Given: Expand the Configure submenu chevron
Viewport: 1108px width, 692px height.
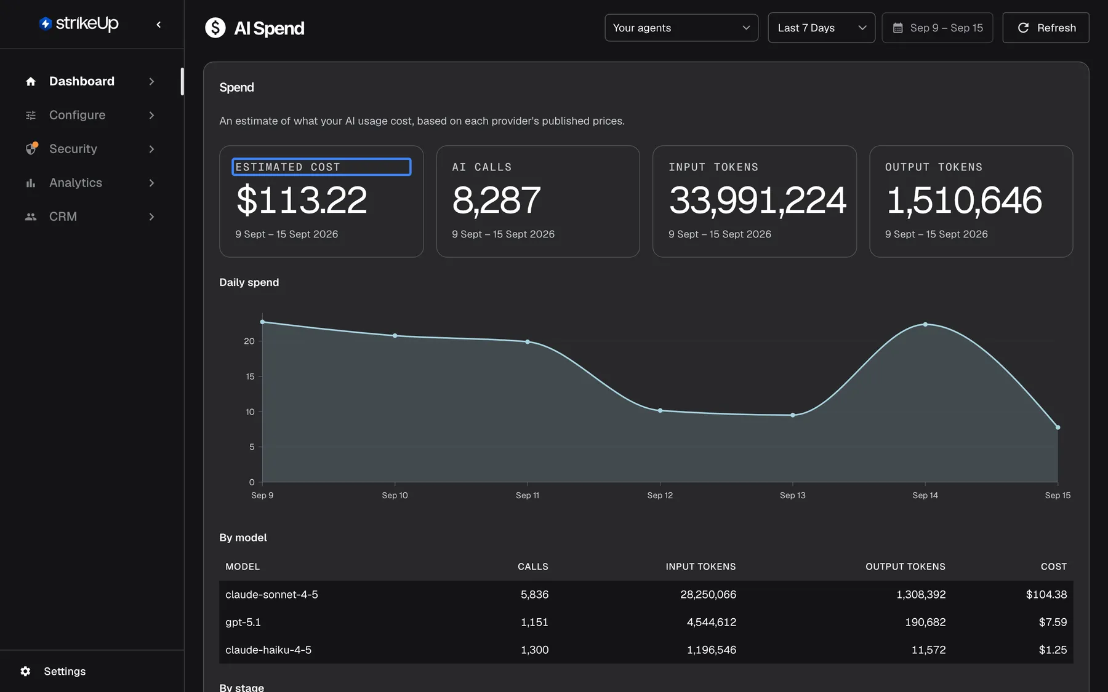Looking at the screenshot, I should click(x=151, y=115).
